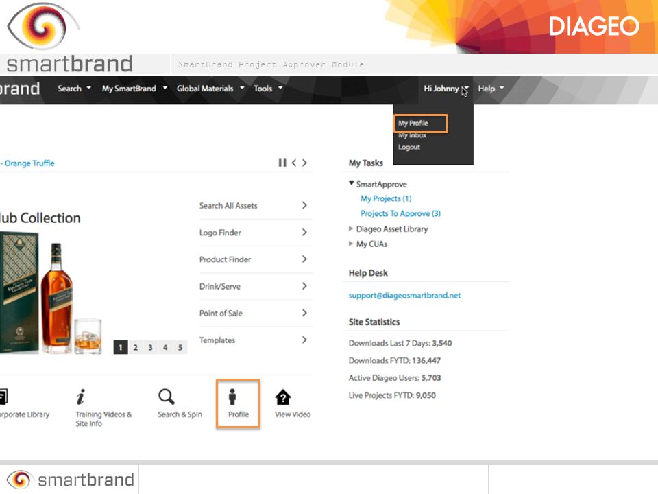Screen dimensions: 658x494
Task: Click the Help Desk heading
Action: (368, 273)
